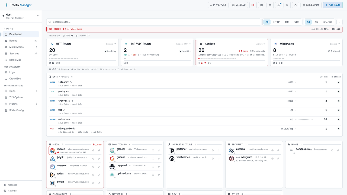Open Certs page in sidebar

pos(21,91)
